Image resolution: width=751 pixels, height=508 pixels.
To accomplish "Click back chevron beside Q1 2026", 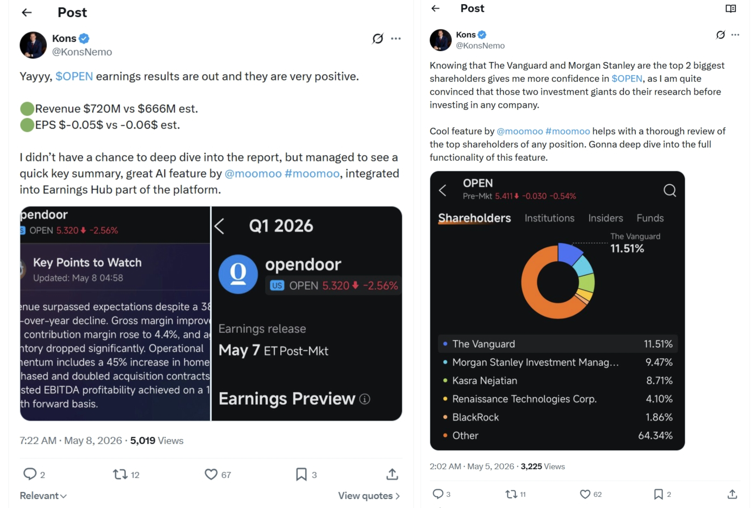I will coord(219,226).
